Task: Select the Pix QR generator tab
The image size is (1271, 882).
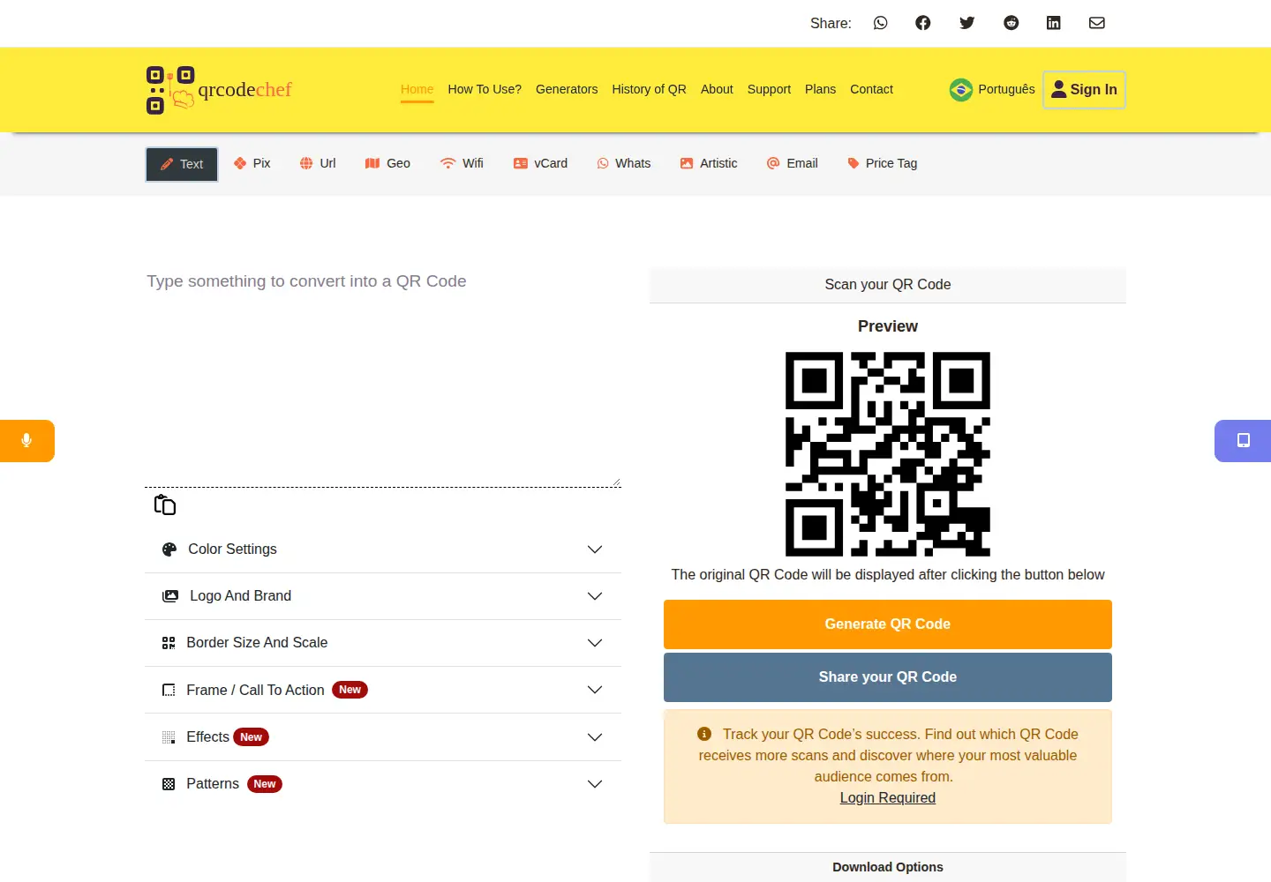Action: tap(252, 163)
